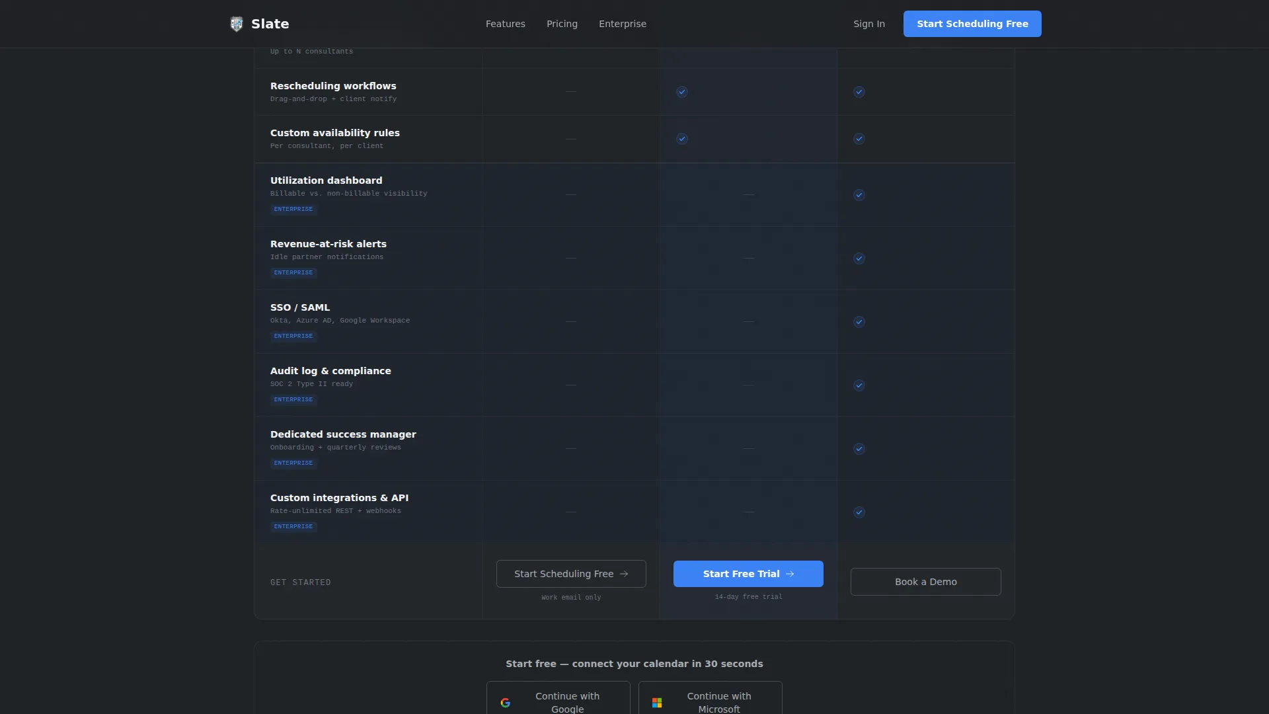Screen dimensions: 1269x714
Task: Click the Slate brand name
Action: pos(270,24)
